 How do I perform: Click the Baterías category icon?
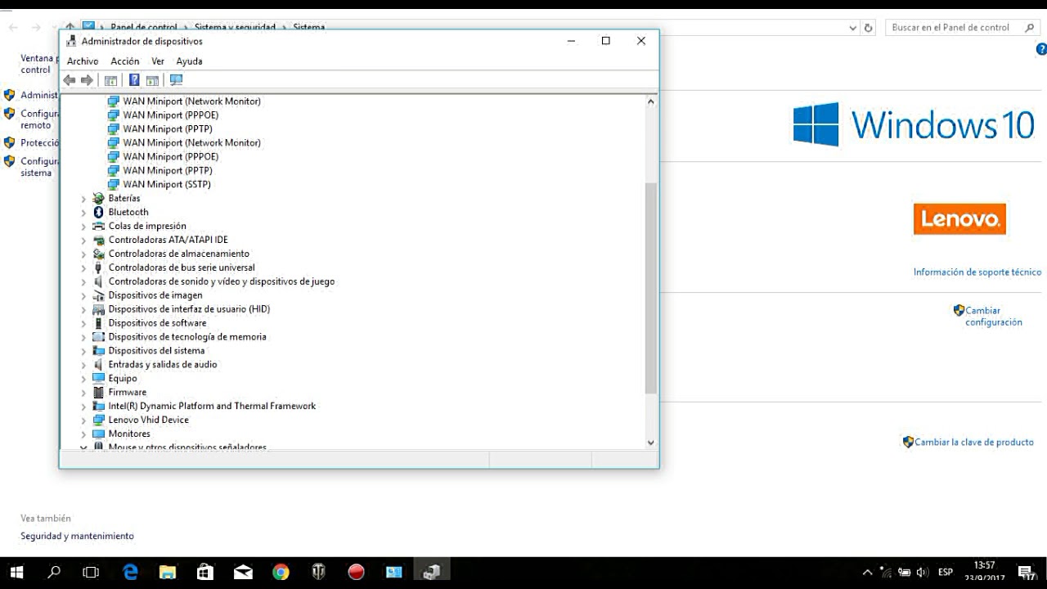[99, 198]
